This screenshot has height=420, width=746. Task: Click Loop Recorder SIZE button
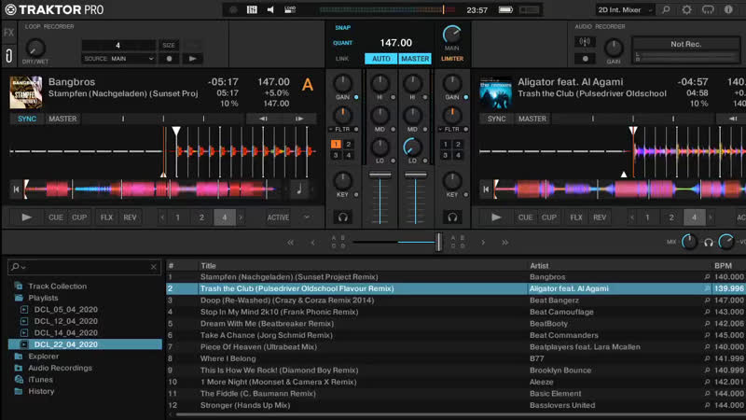pos(169,45)
